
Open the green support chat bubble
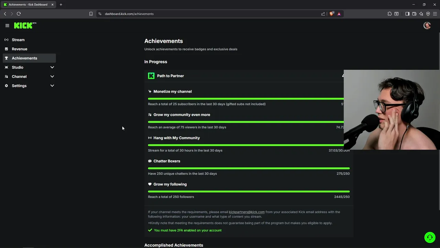pos(429,237)
